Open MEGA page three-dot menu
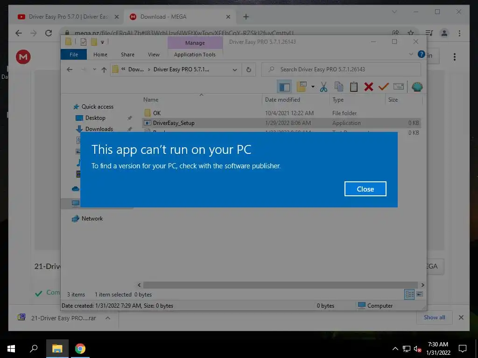 (x=455, y=57)
